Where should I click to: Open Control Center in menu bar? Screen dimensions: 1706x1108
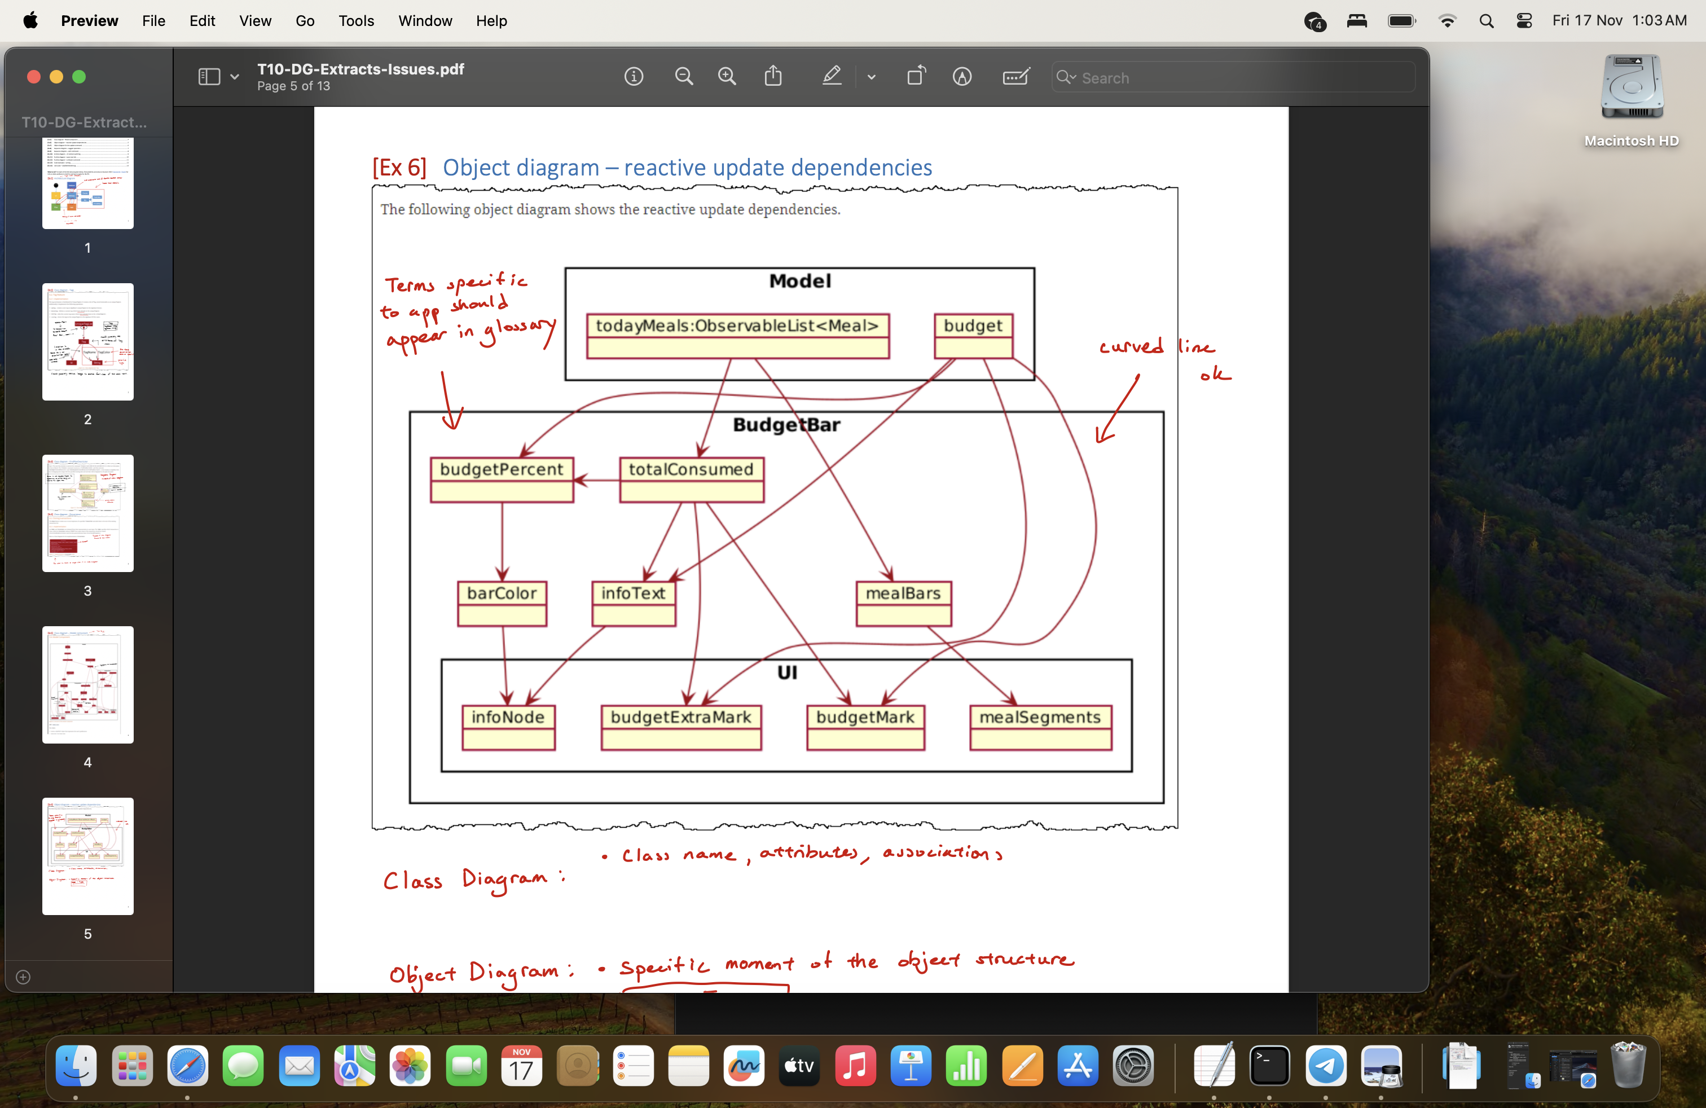pyautogui.click(x=1524, y=21)
